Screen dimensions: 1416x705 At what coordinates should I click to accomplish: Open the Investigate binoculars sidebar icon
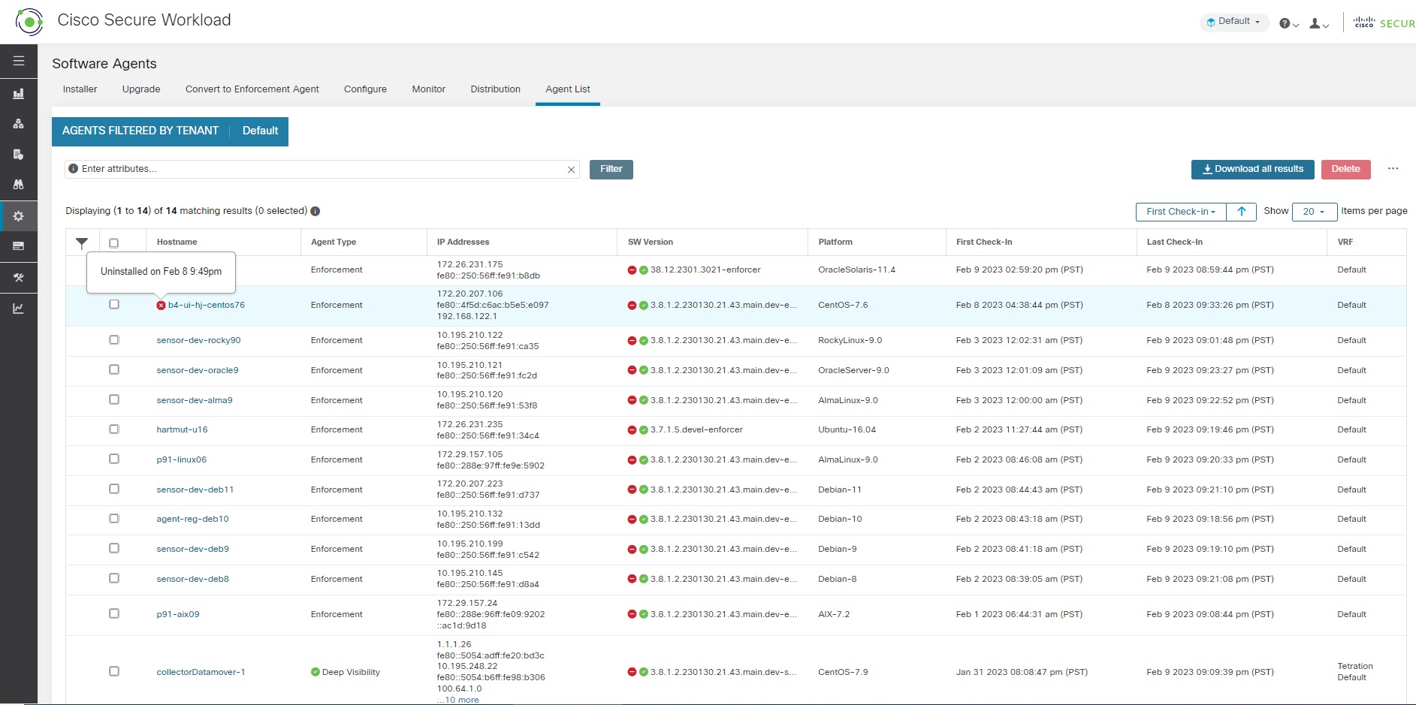[19, 185]
